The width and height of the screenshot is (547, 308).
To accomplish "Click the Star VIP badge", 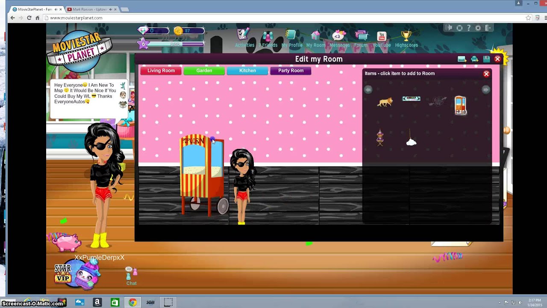I will click(62, 274).
